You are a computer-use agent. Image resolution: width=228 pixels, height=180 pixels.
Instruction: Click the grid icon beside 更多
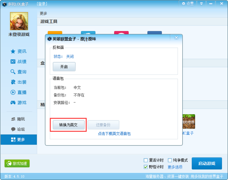(13, 139)
